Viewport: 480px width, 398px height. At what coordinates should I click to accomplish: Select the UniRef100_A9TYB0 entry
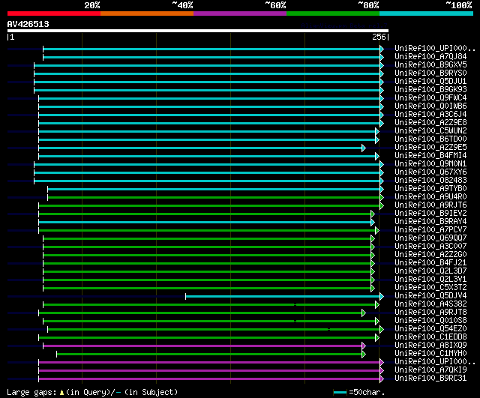click(x=430, y=189)
